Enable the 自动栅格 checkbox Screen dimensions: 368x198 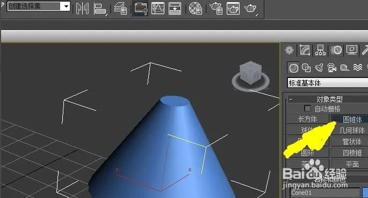pyautogui.click(x=307, y=108)
